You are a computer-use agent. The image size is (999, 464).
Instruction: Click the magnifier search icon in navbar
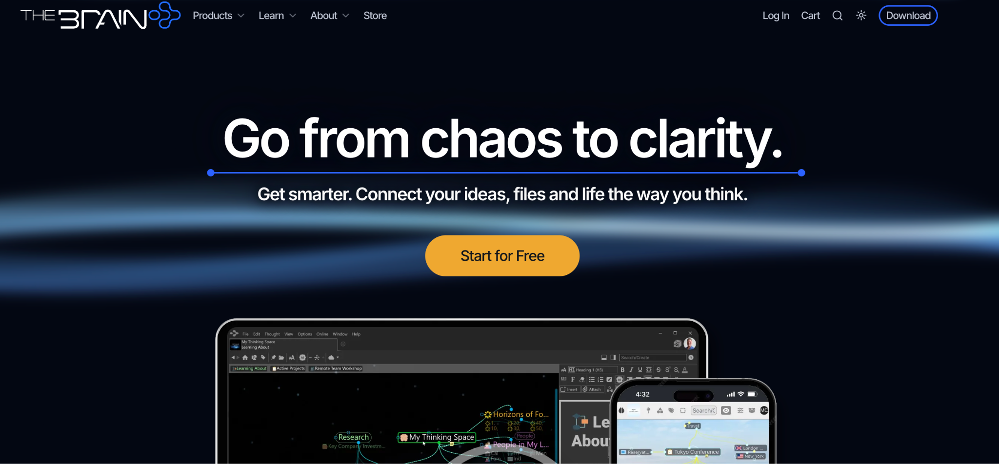[837, 16]
